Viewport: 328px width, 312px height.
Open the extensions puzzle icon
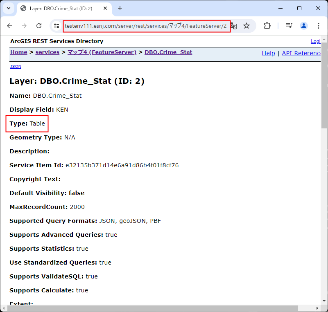click(267, 26)
